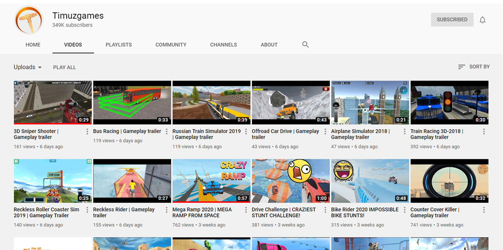
Task: Click the notification bell icon
Action: click(x=482, y=20)
